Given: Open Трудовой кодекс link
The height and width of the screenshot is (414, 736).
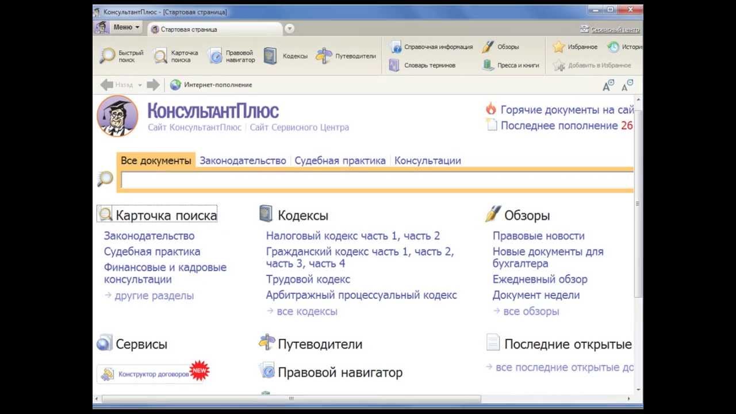Looking at the screenshot, I should coord(308,279).
